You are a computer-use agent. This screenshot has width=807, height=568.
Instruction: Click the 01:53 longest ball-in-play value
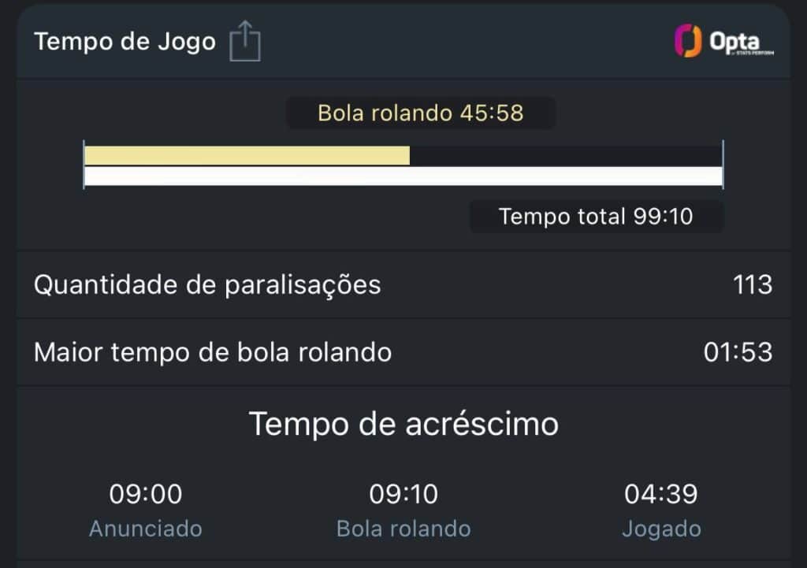pos(738,352)
